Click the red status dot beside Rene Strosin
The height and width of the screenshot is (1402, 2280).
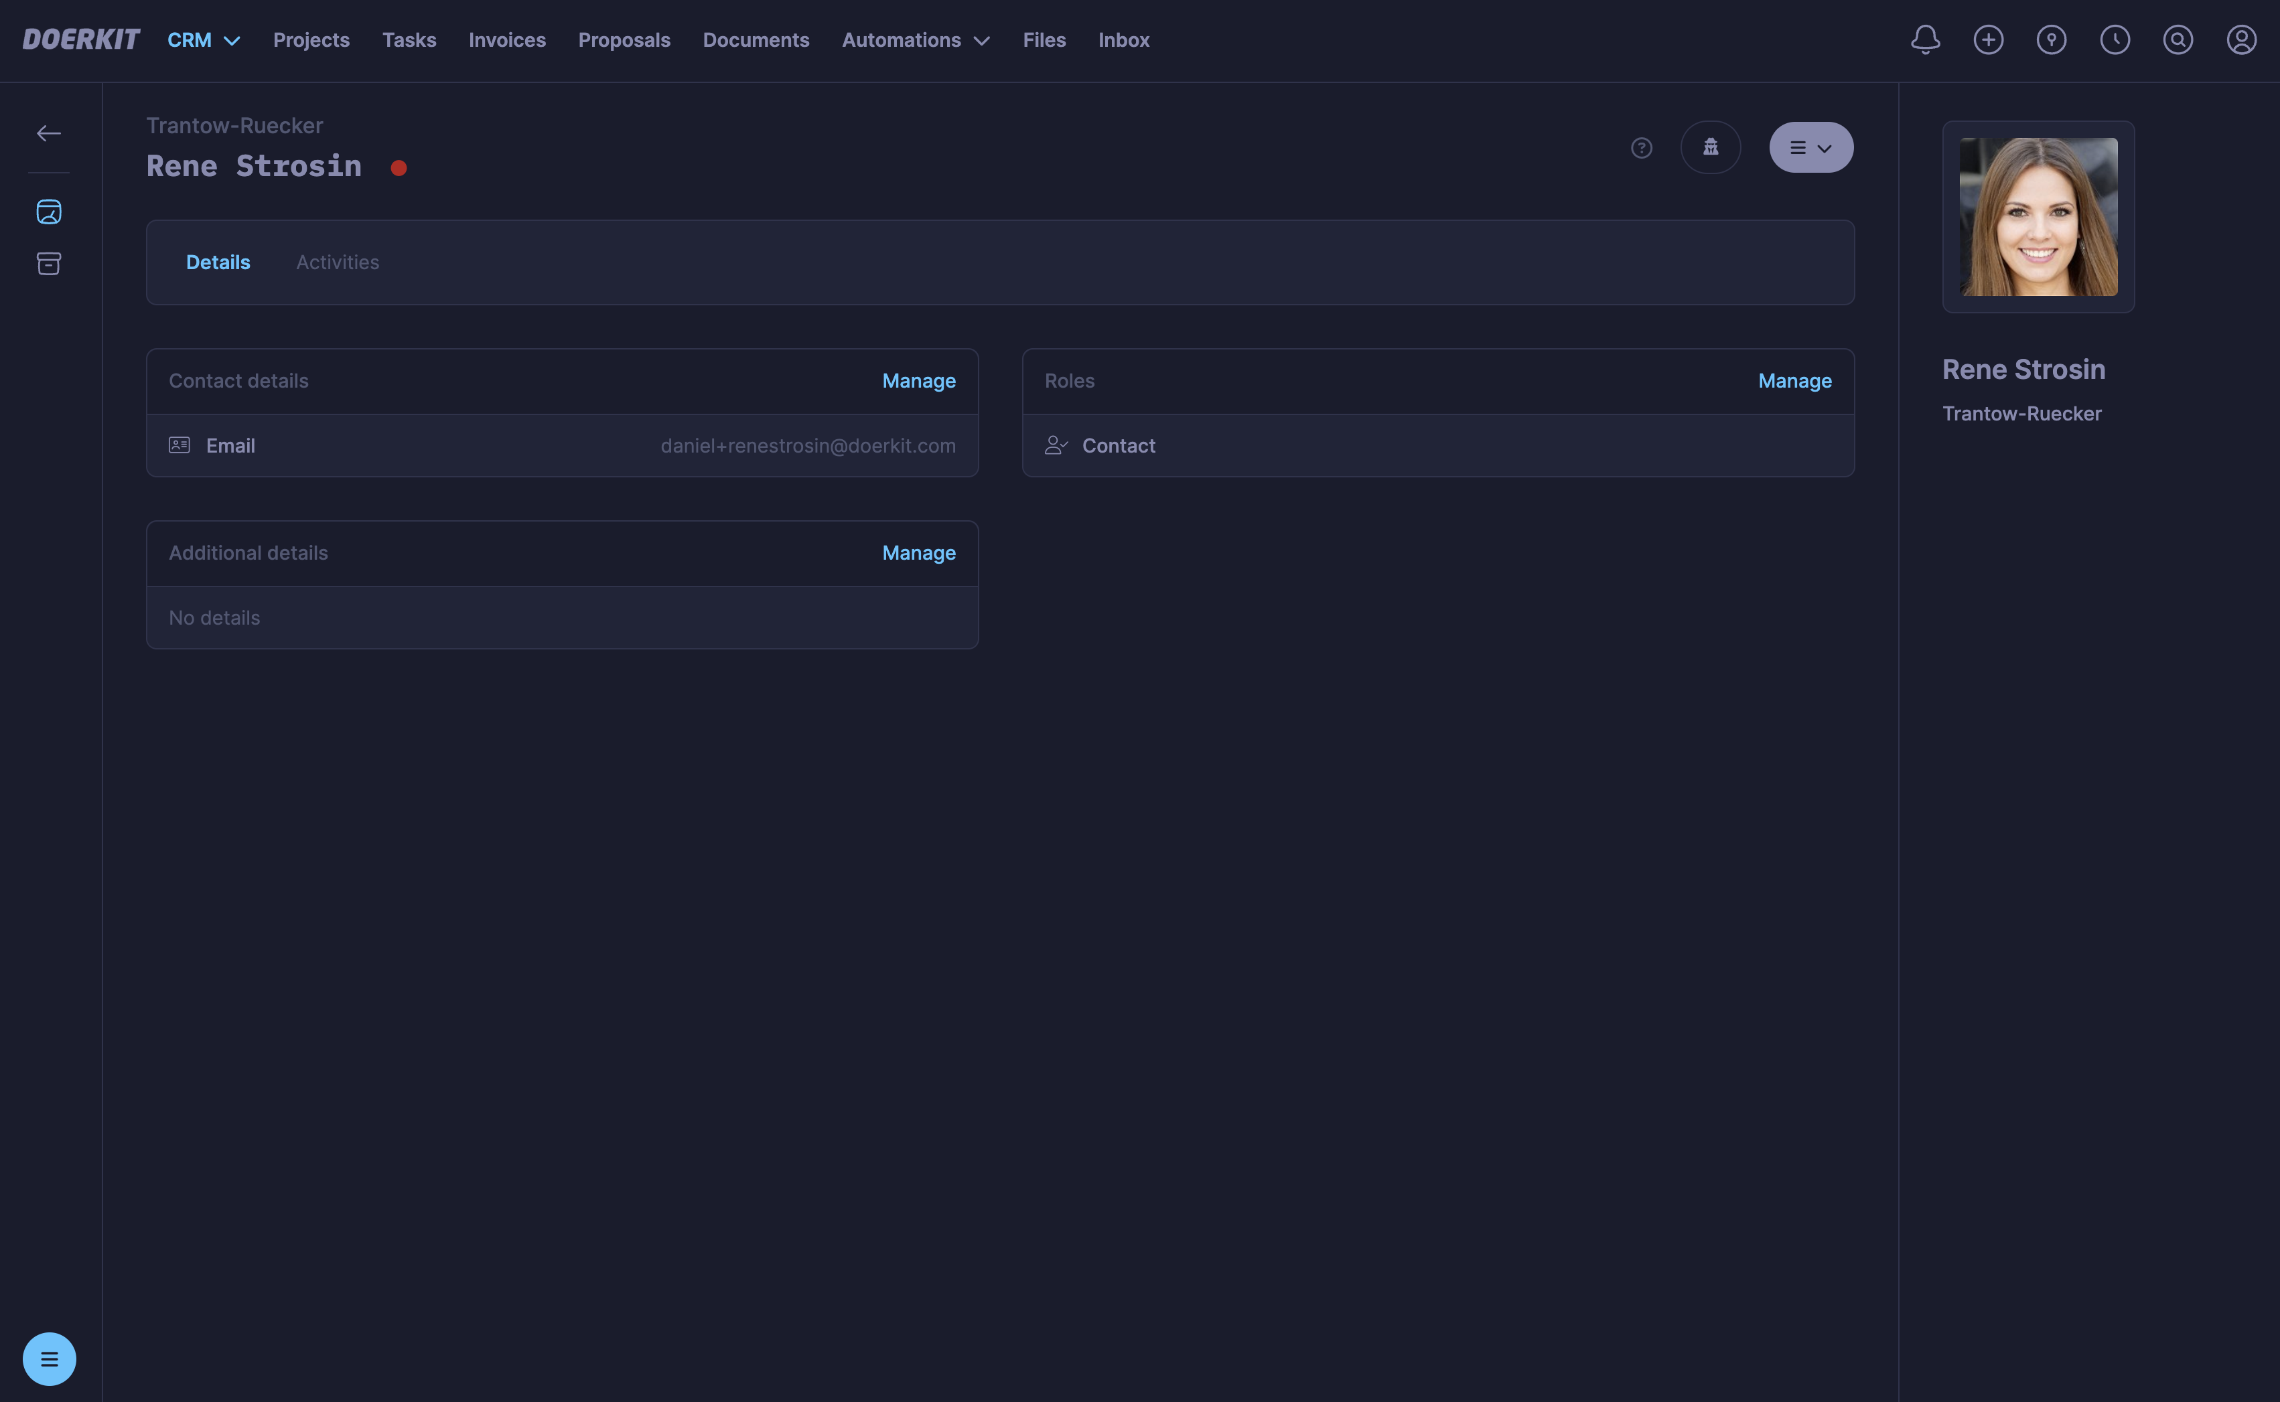(x=400, y=168)
